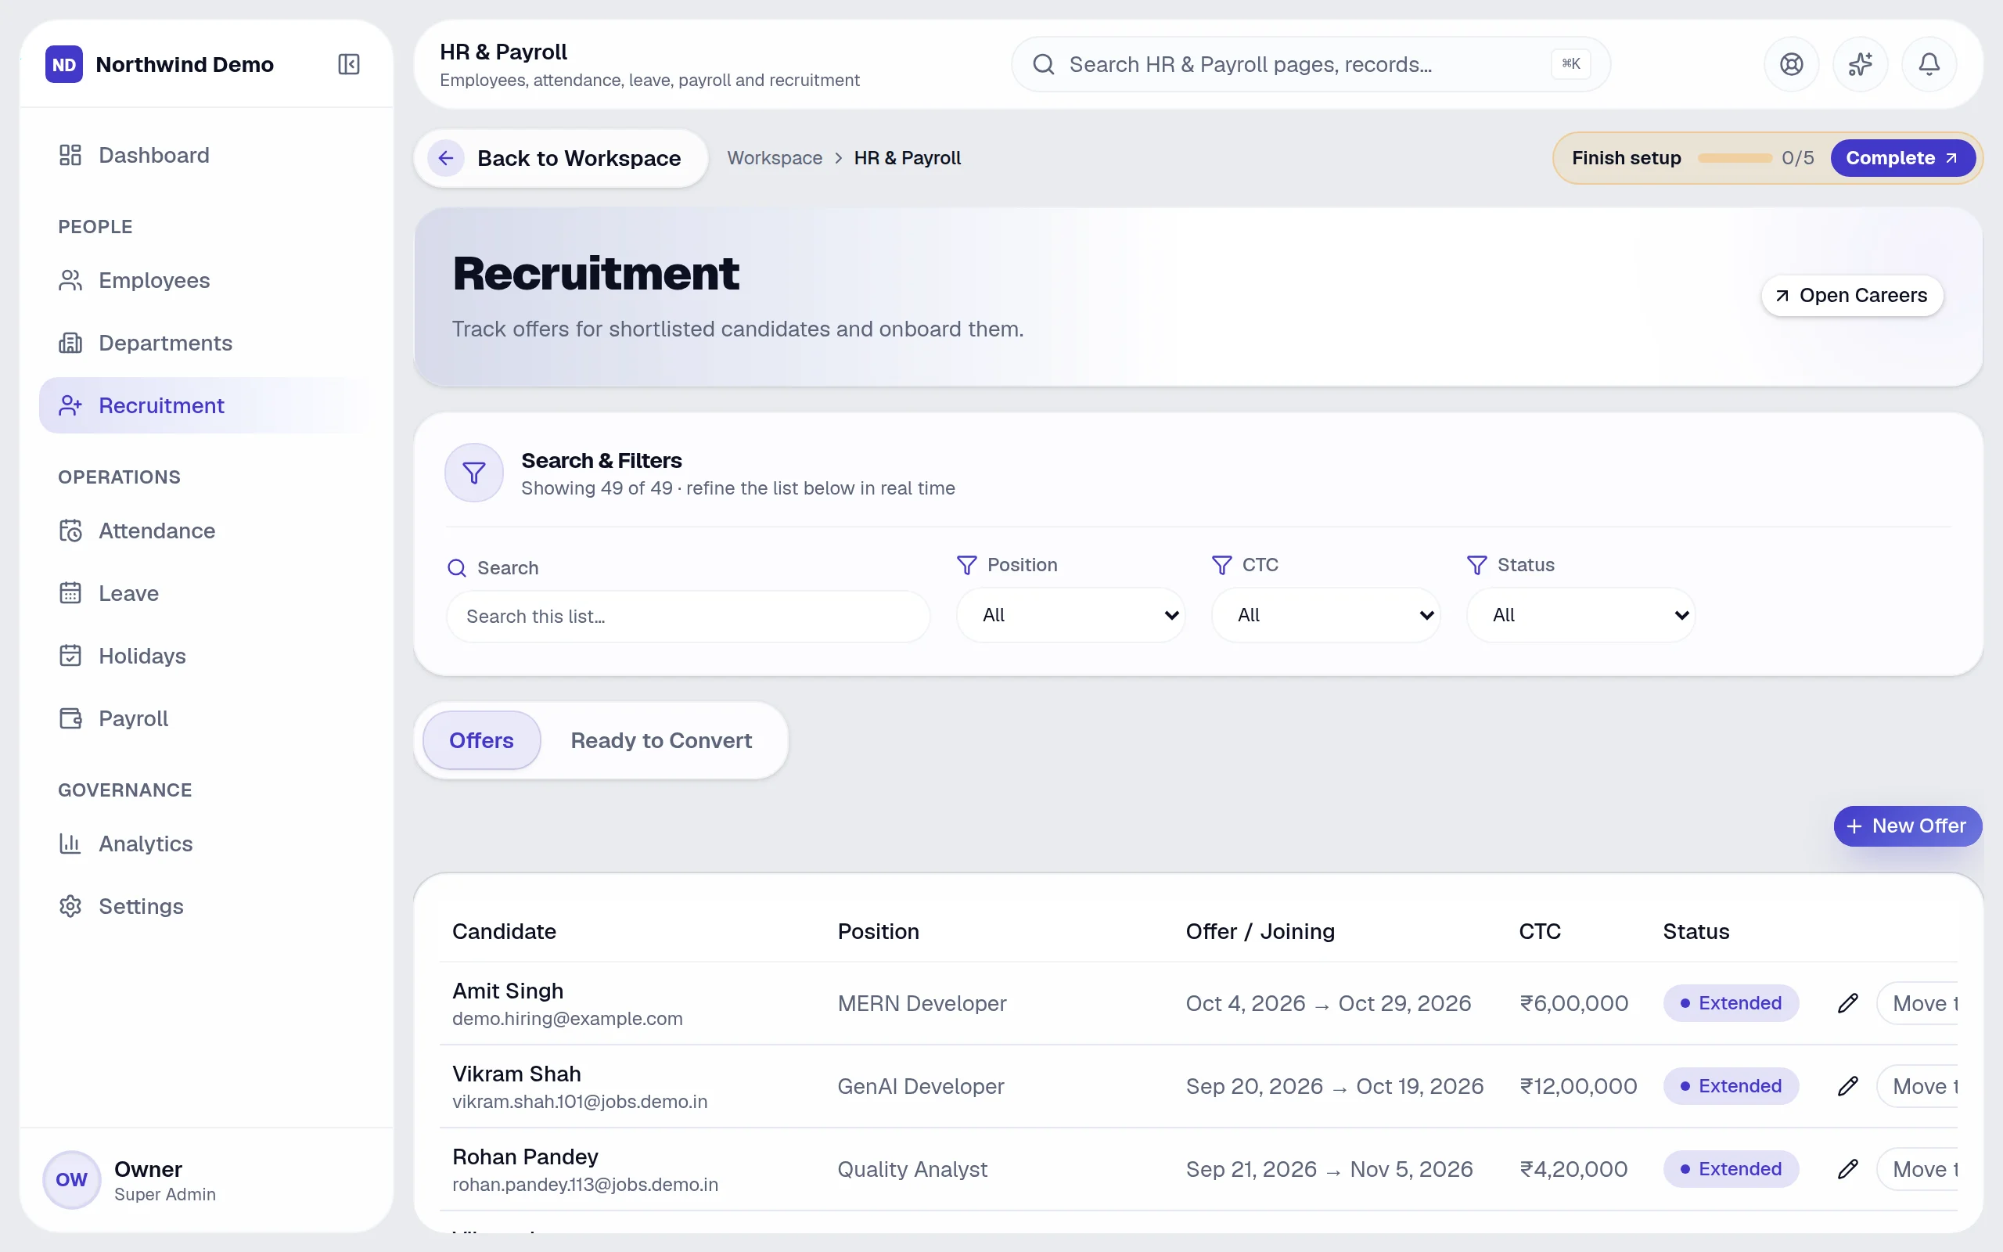Open Dashboard from the sidebar
Viewport: 2003px width, 1252px height.
[x=205, y=155]
